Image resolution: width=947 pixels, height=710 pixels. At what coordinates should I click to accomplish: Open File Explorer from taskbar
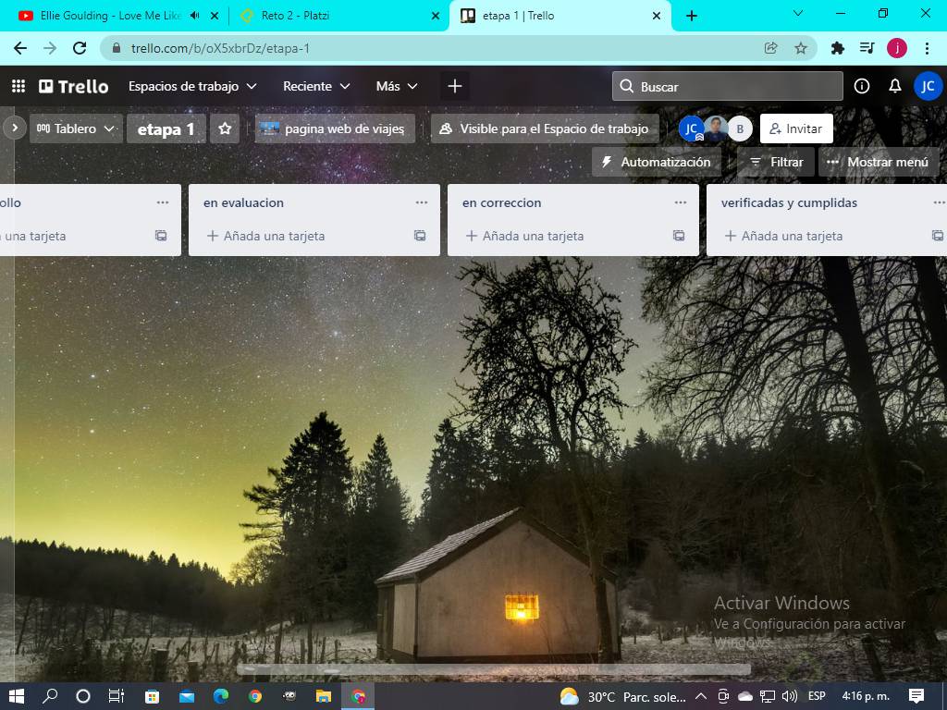coord(323,696)
